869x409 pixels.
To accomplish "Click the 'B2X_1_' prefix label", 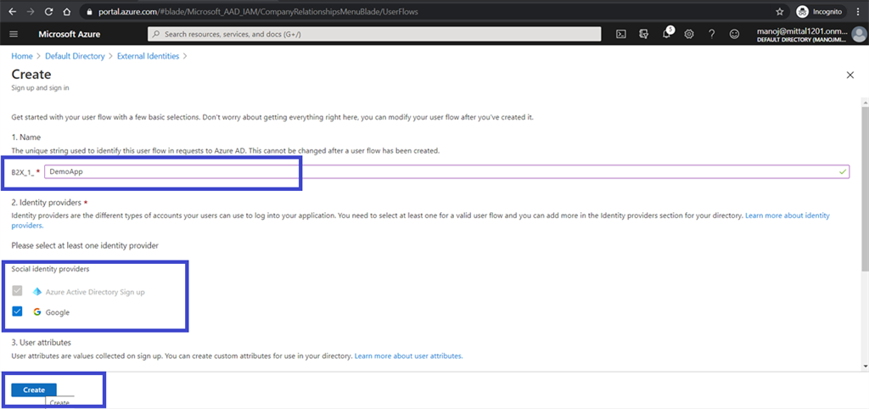I will coord(23,172).
